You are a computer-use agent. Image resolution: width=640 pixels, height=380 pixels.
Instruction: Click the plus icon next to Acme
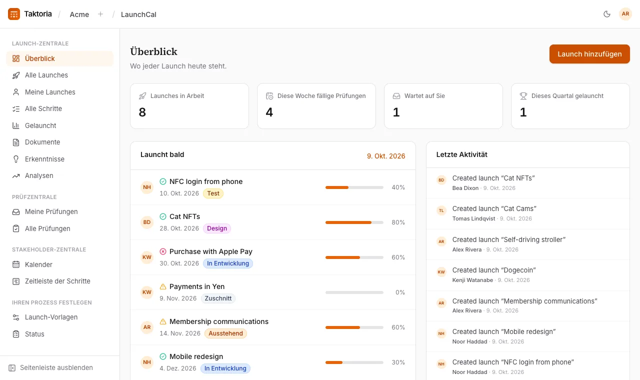coord(100,14)
